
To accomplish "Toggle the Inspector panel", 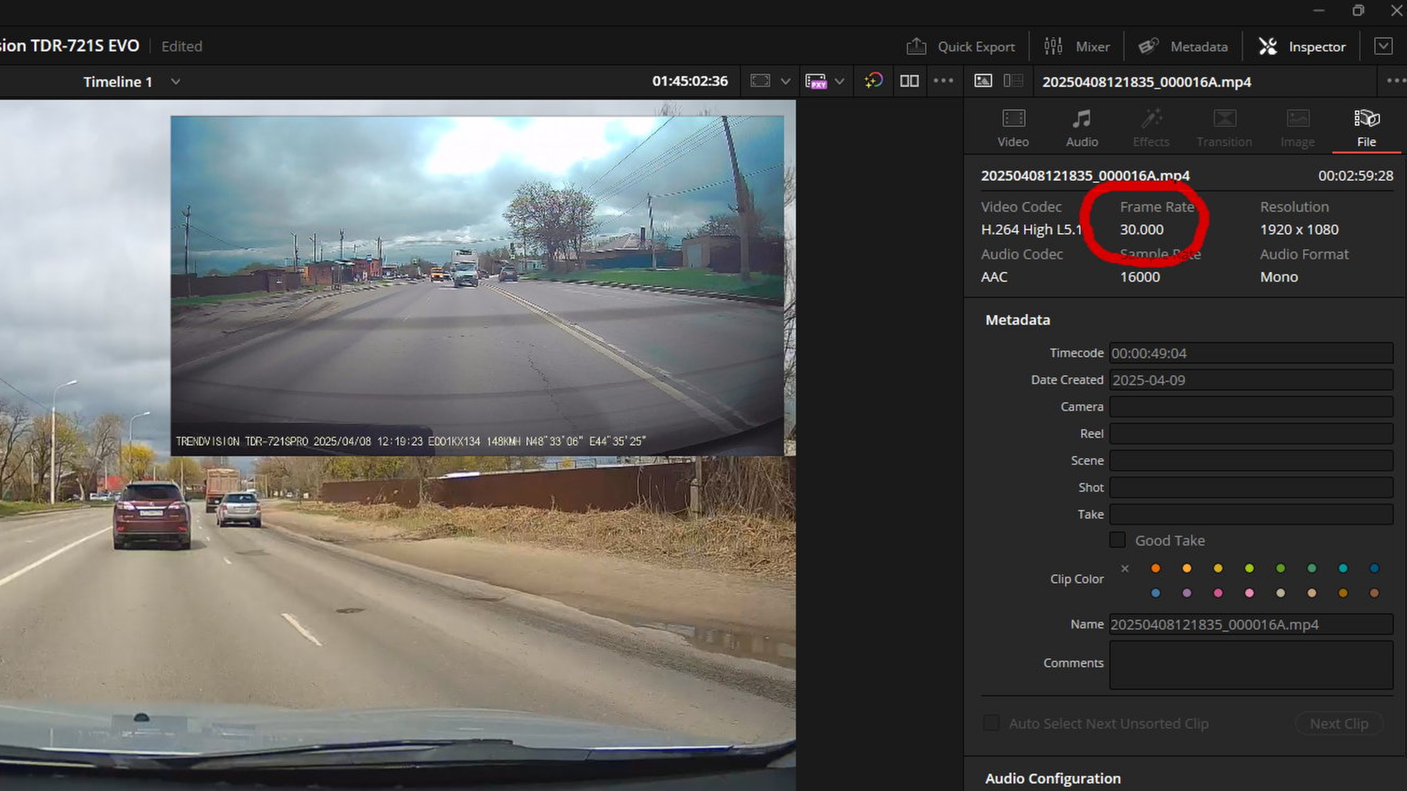I will [1302, 47].
